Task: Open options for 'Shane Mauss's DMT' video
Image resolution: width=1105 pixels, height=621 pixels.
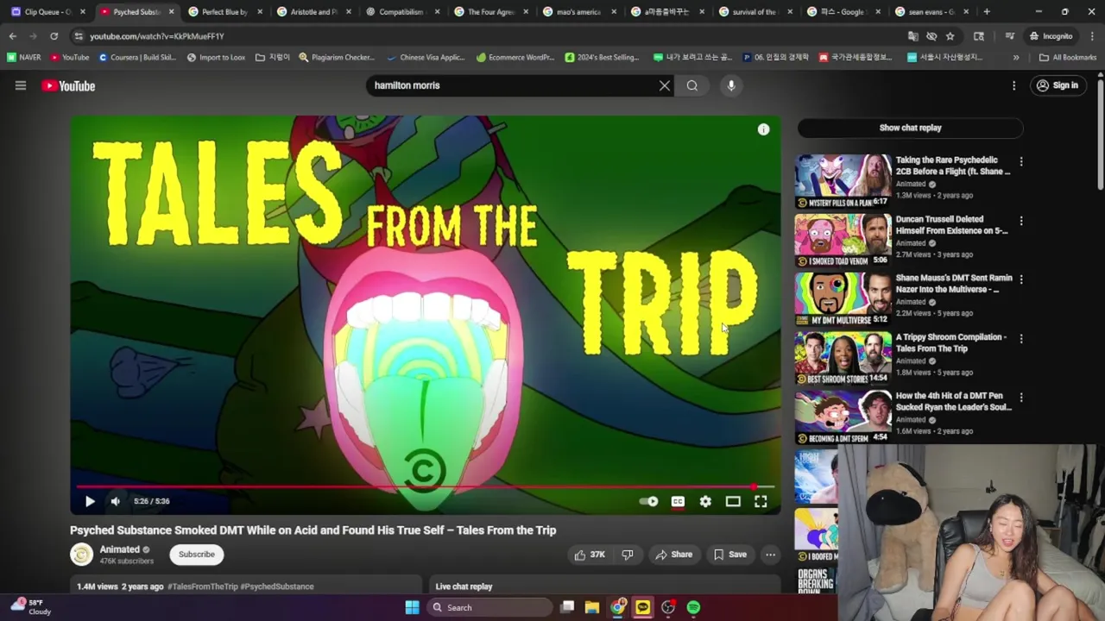Action: point(1021,279)
